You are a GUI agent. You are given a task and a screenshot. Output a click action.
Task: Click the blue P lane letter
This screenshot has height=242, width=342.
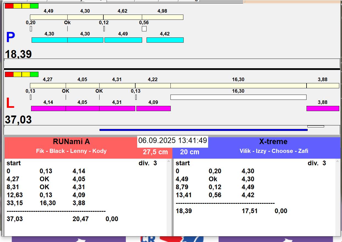pyautogui.click(x=10, y=38)
